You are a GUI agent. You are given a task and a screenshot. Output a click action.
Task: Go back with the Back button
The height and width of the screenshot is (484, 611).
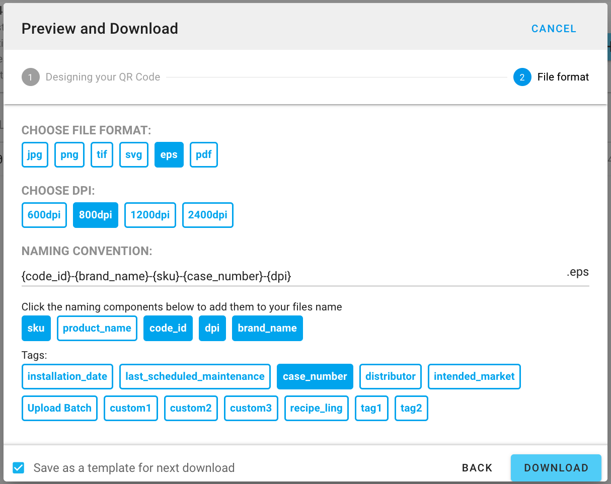coord(477,468)
